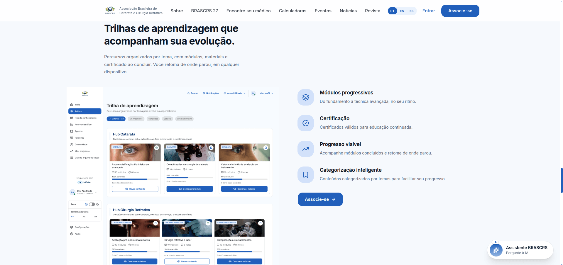Image resolution: width=563 pixels, height=265 pixels.
Task: Open the BRASCRS 27 menu item
Action: 204,11
